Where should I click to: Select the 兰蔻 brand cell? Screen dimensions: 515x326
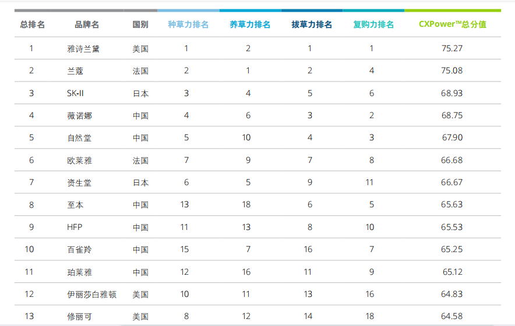click(x=75, y=71)
